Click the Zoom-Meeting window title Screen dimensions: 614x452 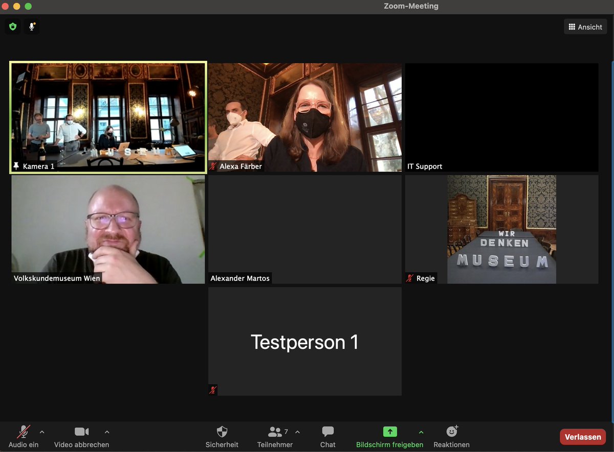(411, 6)
